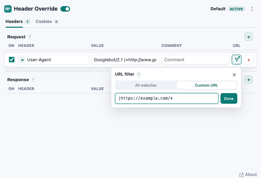Switch to the Headers tab
This screenshot has width=261, height=178.
14,22
